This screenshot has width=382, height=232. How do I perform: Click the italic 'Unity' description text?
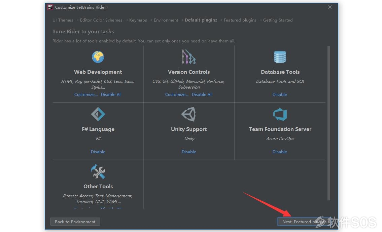[189, 139]
